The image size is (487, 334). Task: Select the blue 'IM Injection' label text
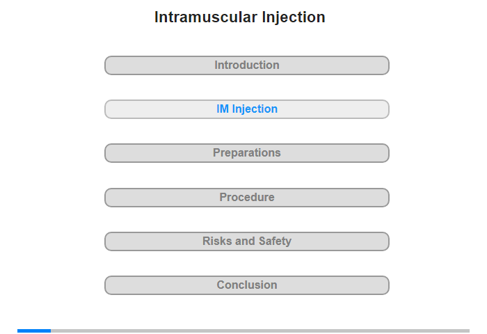[247, 109]
